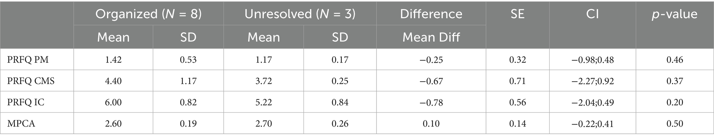Click the "SE" column header
The image size is (714, 140).
point(517,14)
